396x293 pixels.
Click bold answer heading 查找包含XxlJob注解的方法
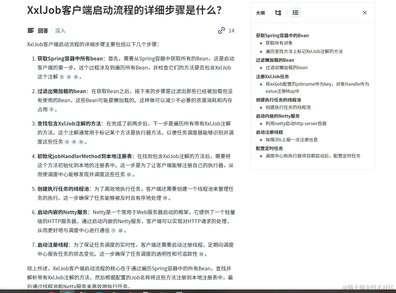(69, 124)
